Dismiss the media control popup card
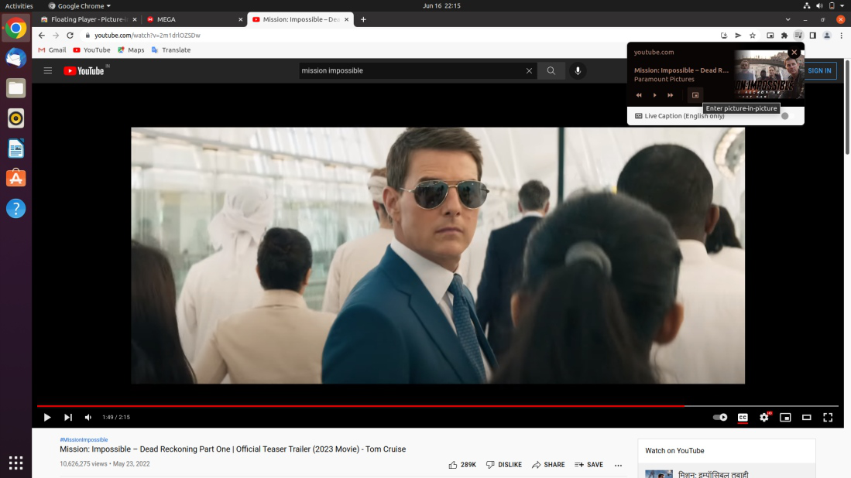The width and height of the screenshot is (851, 478). coord(794,53)
